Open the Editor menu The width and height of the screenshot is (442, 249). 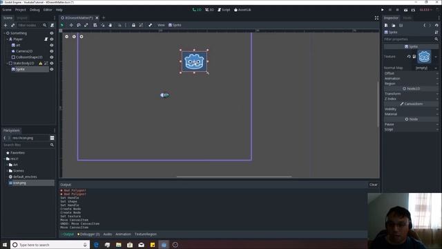[48, 10]
